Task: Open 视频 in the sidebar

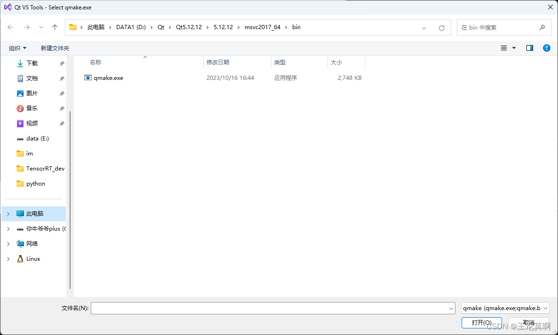Action: [32, 123]
